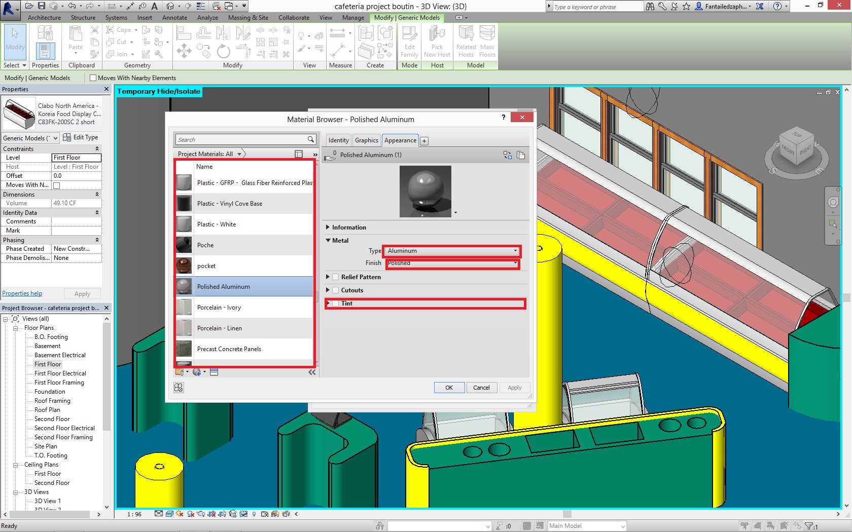
Task: Click the Asset Browser icon at dialog bottom-left
Action: [x=179, y=388]
